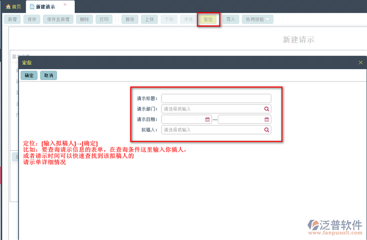Close the 新建请示 tab
The width and height of the screenshot is (367, 240).
pyautogui.click(x=65, y=5)
